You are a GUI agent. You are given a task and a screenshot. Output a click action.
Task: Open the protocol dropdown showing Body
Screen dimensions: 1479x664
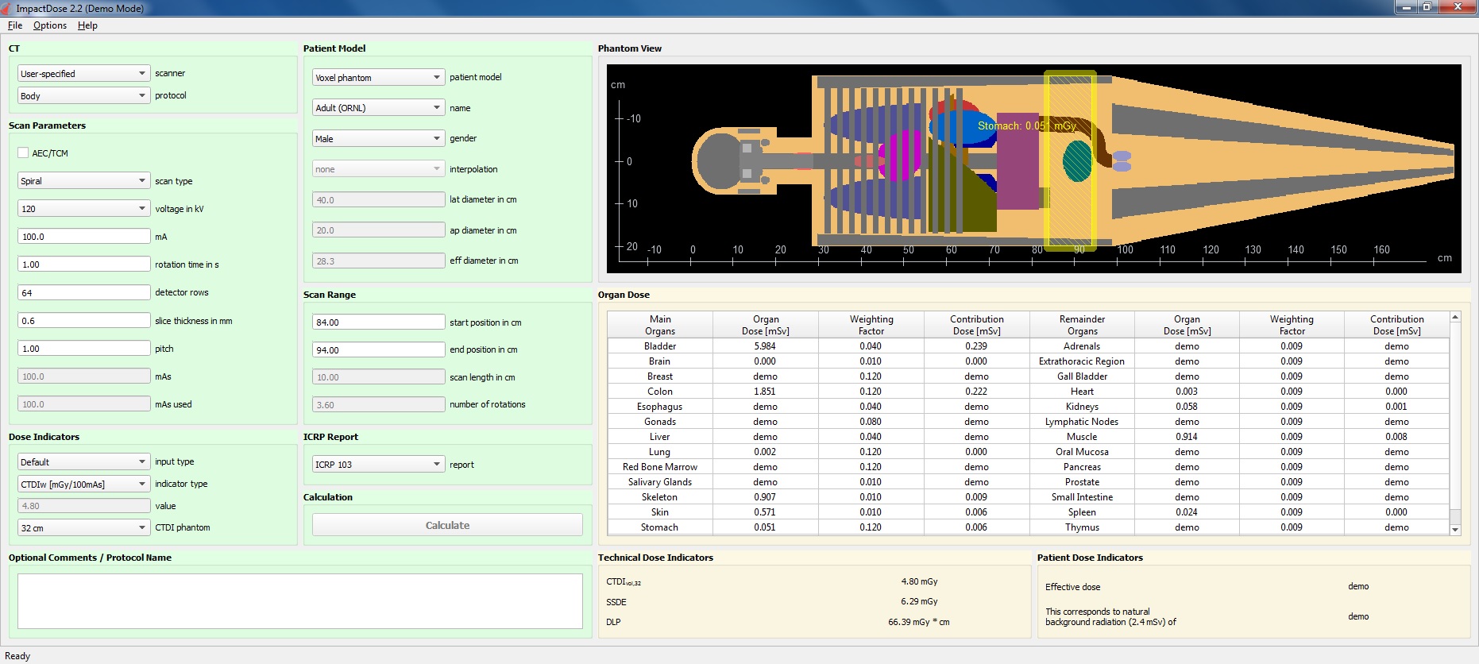[83, 95]
